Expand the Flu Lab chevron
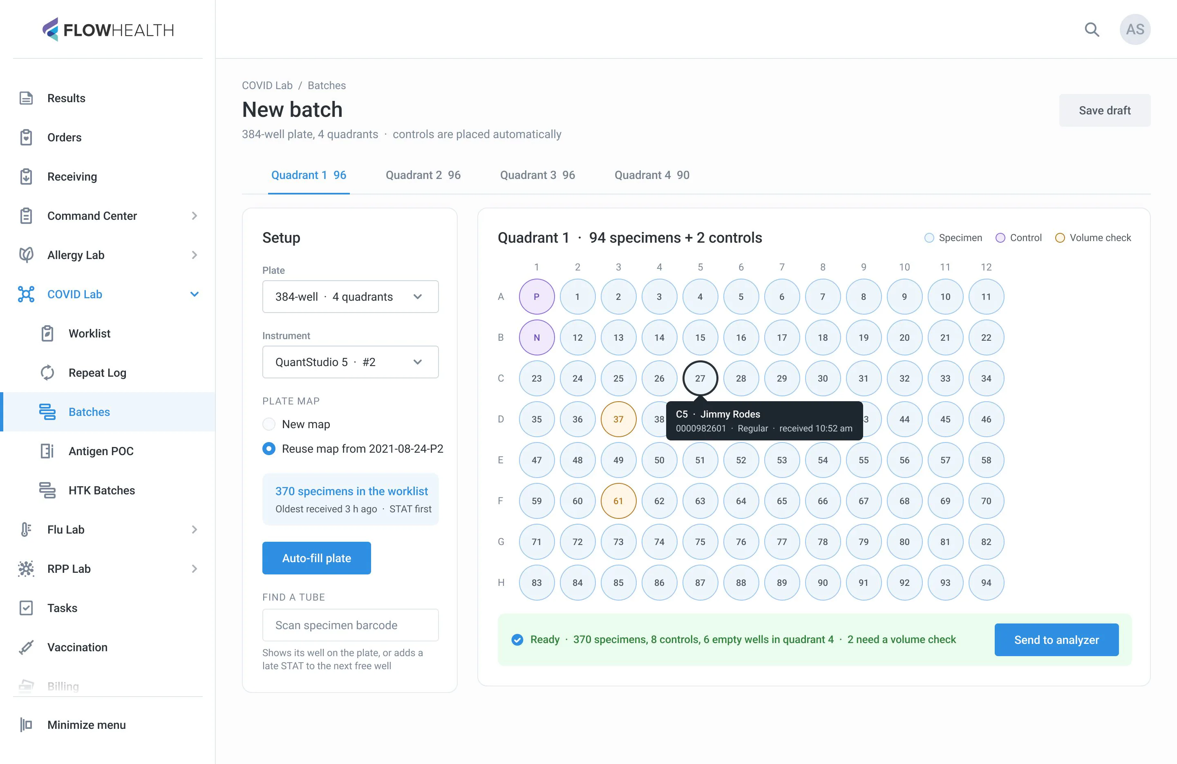1177x764 pixels. tap(195, 529)
